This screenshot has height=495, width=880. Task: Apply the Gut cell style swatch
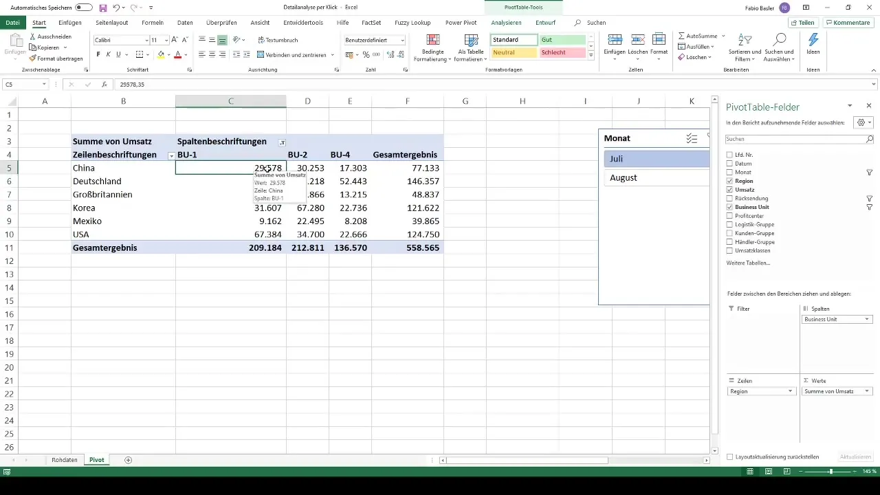[x=562, y=40]
